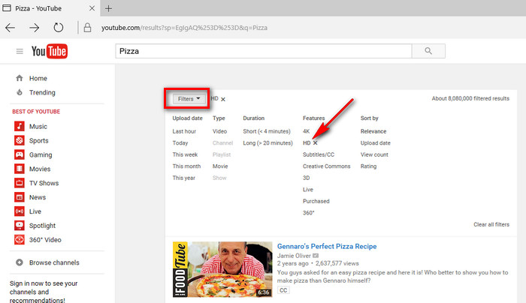Remove HD via the X in Features list
The height and width of the screenshot is (303, 526).
tap(316, 143)
